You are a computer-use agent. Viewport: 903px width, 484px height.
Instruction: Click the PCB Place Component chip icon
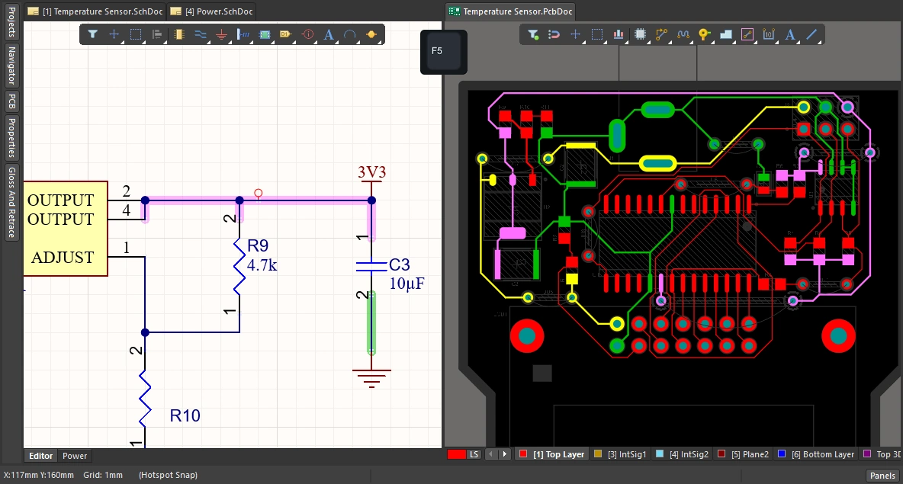(x=640, y=34)
